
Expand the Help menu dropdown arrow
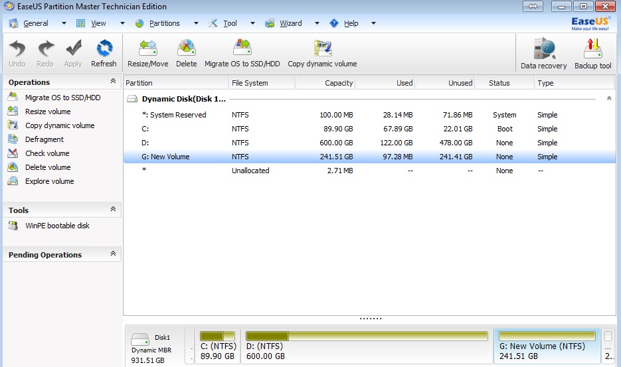click(x=373, y=23)
